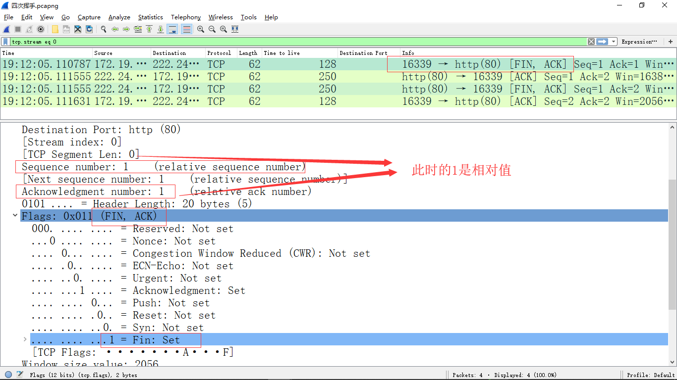This screenshot has height=380, width=677.
Task: Open the Analyze menu
Action: pyautogui.click(x=119, y=17)
